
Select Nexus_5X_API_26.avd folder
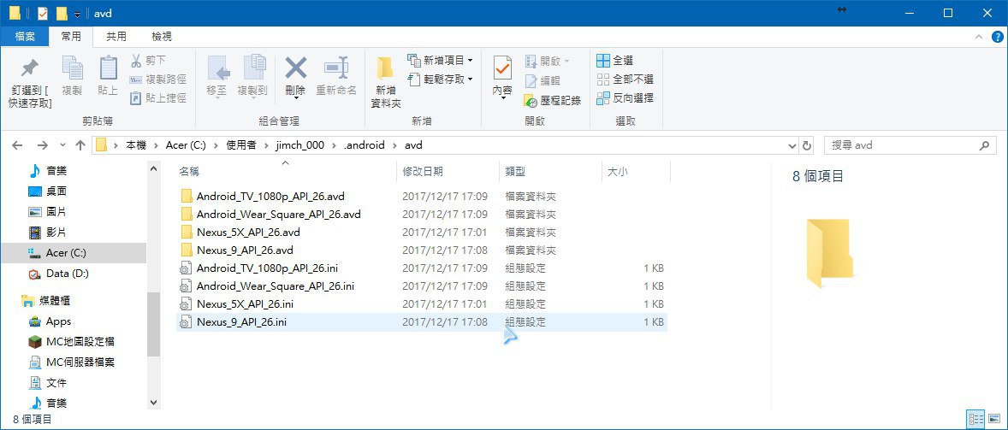pyautogui.click(x=248, y=232)
